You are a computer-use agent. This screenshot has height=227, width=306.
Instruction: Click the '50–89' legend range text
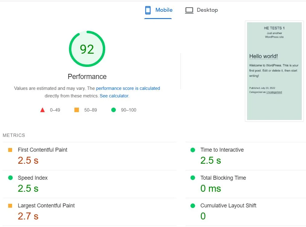90,110
